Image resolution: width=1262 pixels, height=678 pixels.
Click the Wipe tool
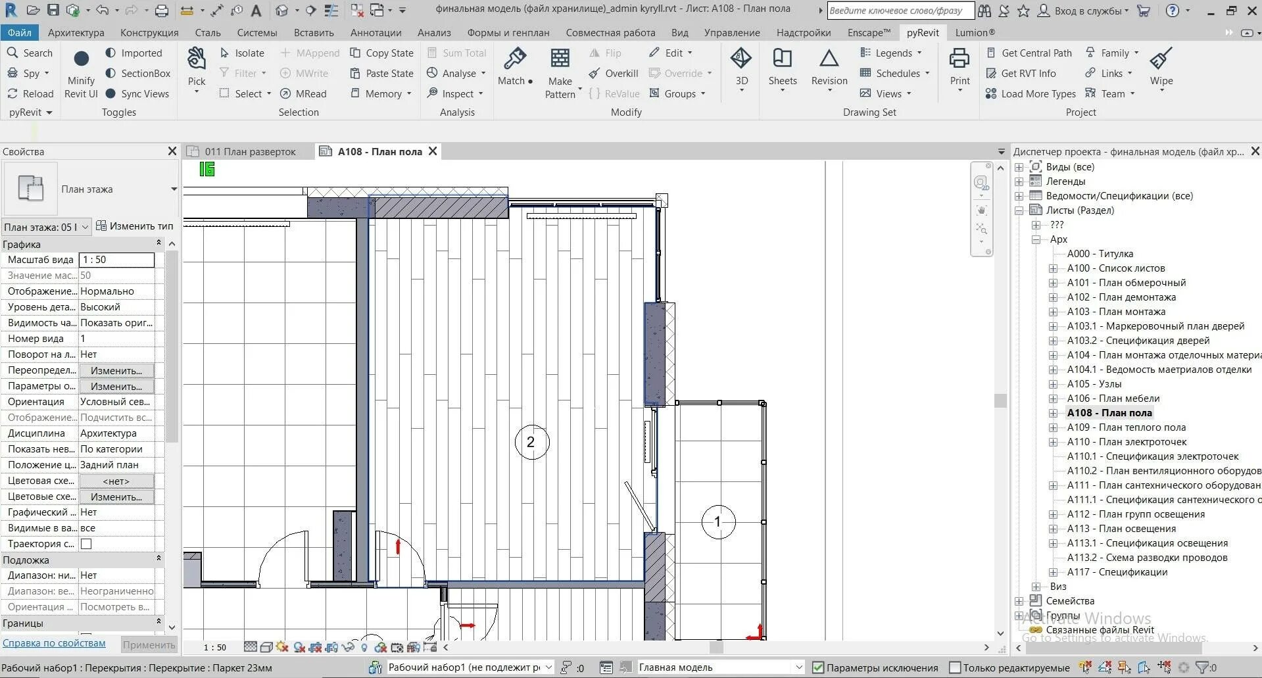click(1161, 68)
